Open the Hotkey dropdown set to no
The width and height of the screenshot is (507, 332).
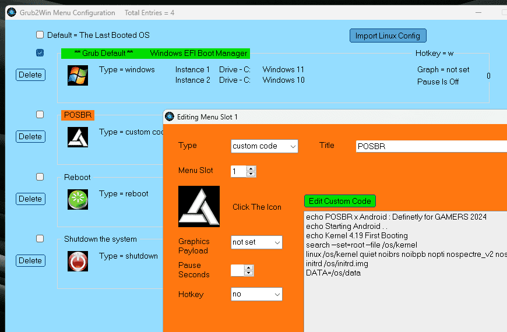(x=256, y=294)
